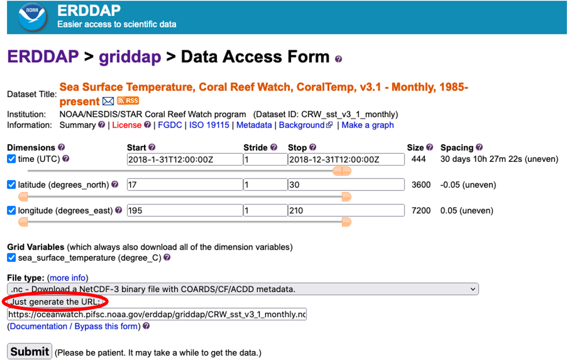Open the Documentation / Bypass this form link

75,326
